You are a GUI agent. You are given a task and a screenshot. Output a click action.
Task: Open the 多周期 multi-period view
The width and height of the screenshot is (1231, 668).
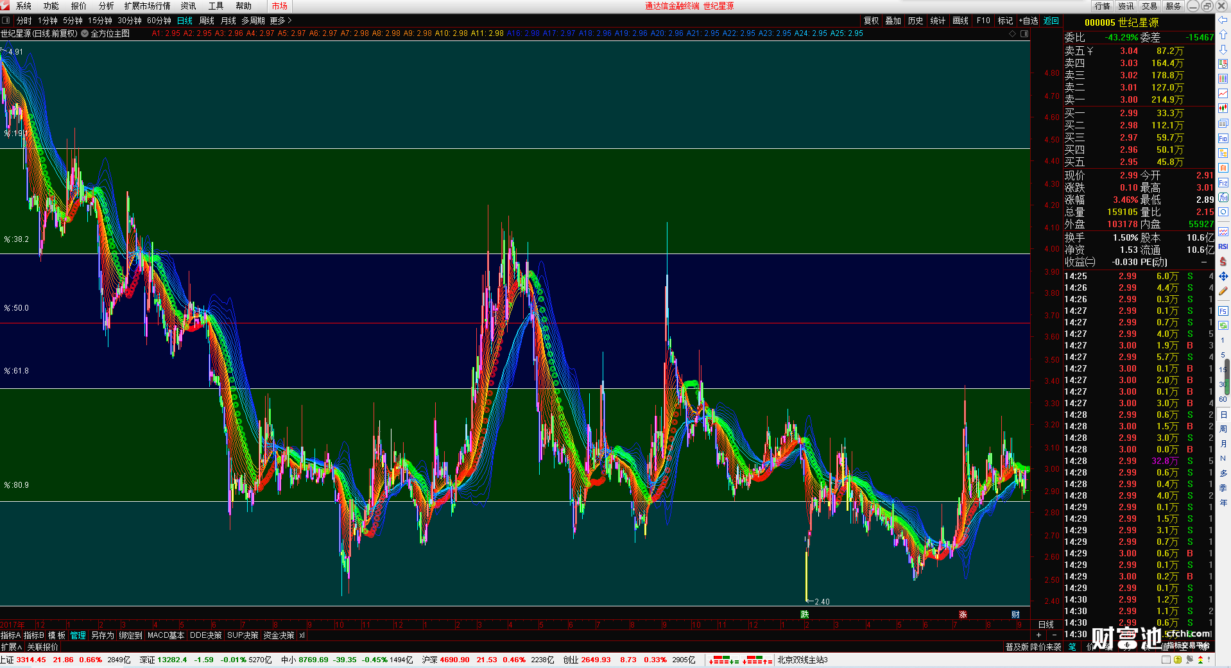pos(253,21)
